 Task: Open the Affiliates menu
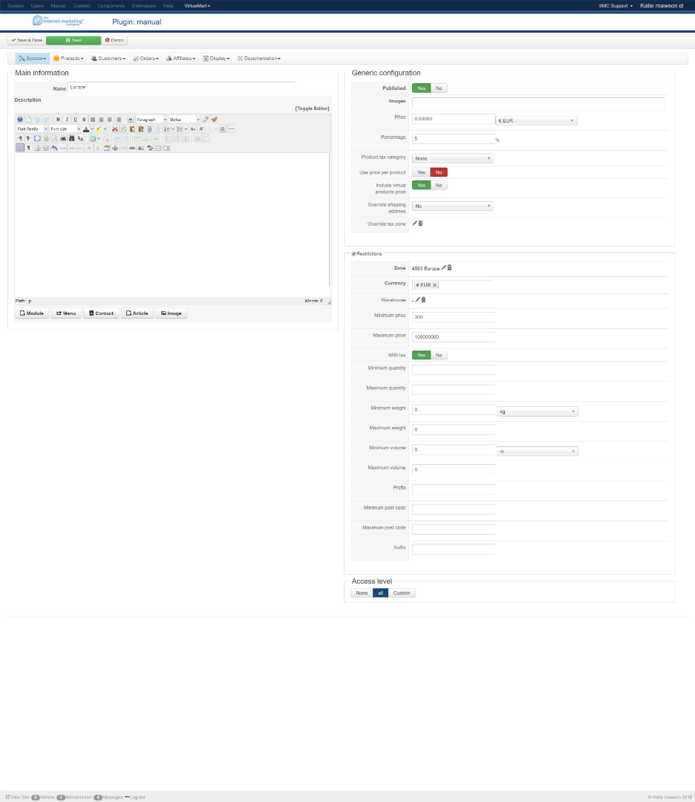(x=180, y=59)
